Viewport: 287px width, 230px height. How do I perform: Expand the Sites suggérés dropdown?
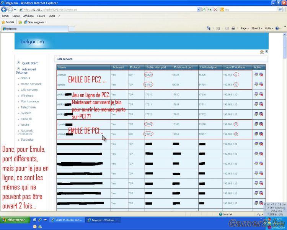coord(46,22)
